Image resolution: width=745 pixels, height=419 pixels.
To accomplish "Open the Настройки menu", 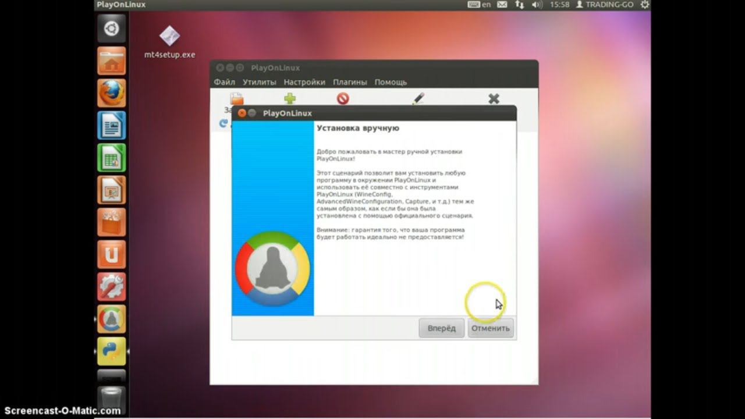I will tap(304, 82).
